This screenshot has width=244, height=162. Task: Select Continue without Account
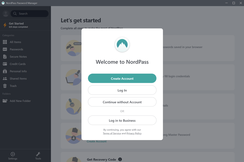click(122, 102)
